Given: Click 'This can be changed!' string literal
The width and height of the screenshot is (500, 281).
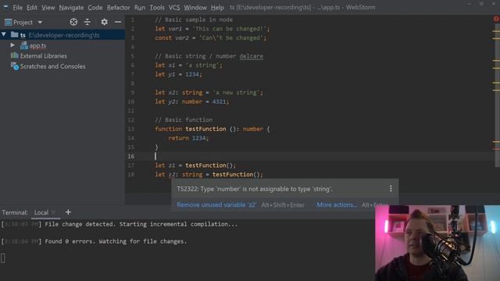Looking at the screenshot, I should coord(229,29).
